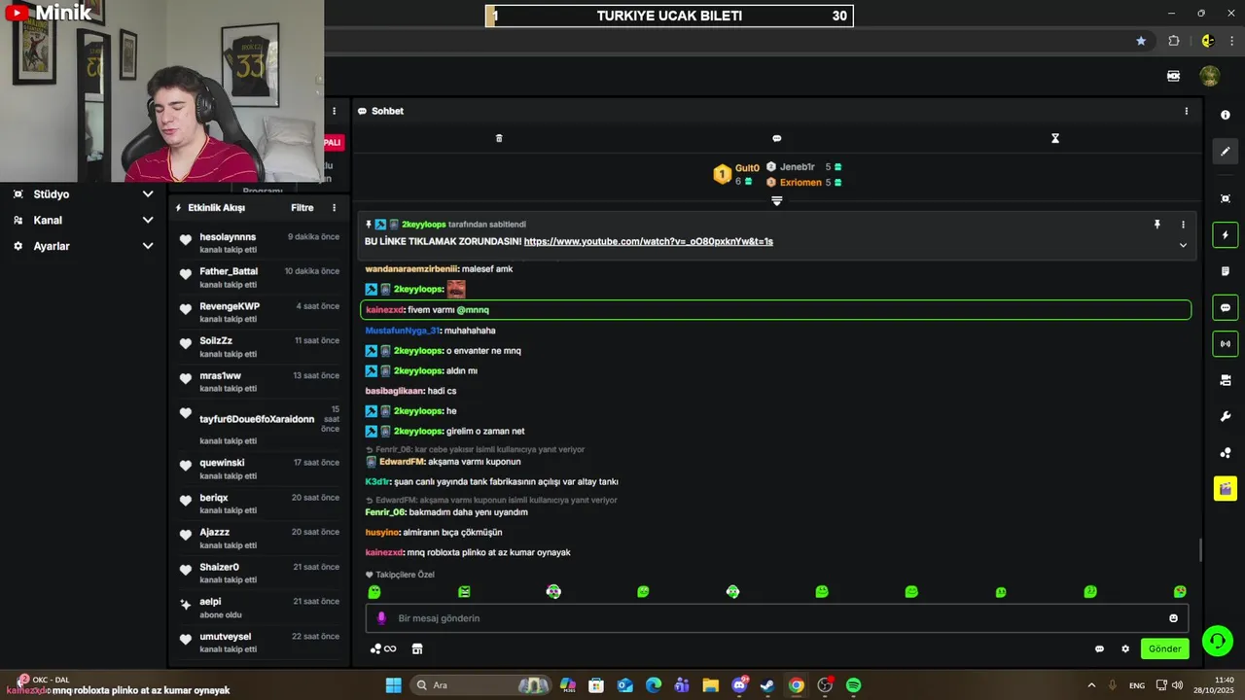The width and height of the screenshot is (1245, 700).
Task: Select RevengeKWP follow event
Action: (x=259, y=312)
